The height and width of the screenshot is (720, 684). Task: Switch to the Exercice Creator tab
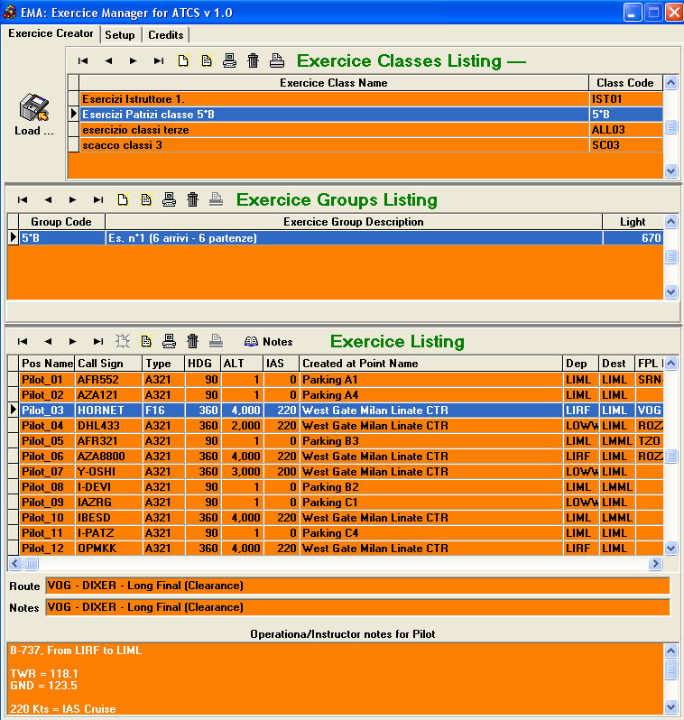click(x=51, y=33)
